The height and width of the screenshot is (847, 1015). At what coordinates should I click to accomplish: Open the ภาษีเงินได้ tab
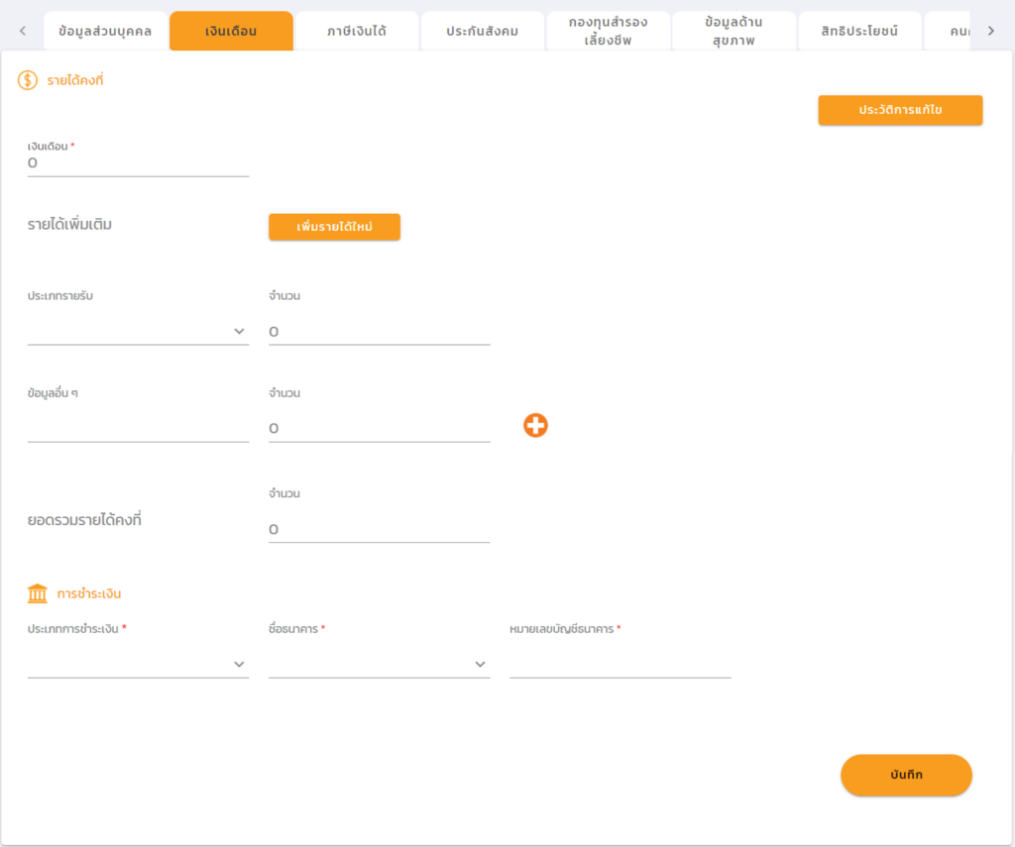point(357,32)
